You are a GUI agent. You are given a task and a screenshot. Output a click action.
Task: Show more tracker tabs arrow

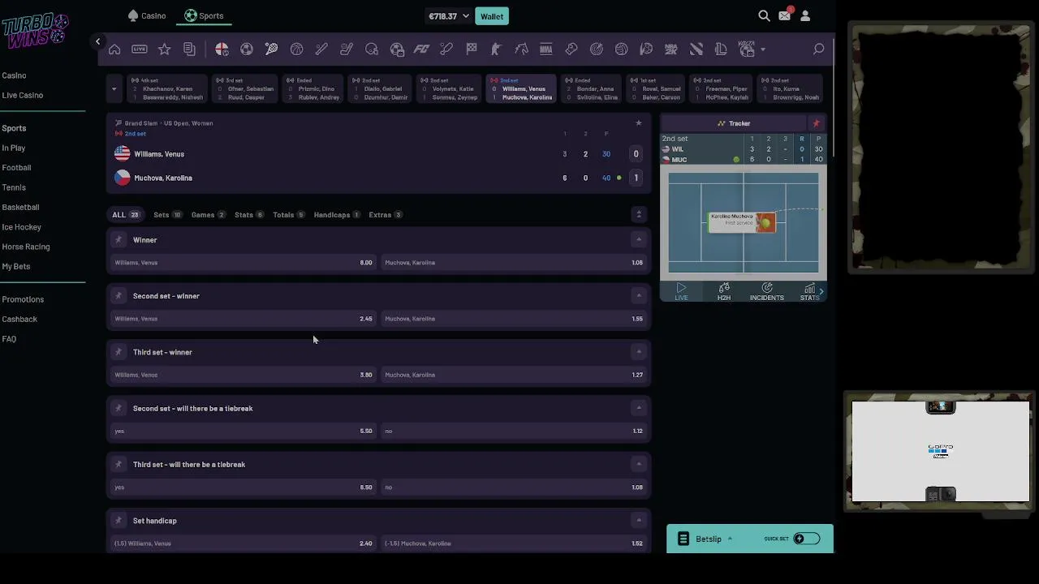click(821, 291)
